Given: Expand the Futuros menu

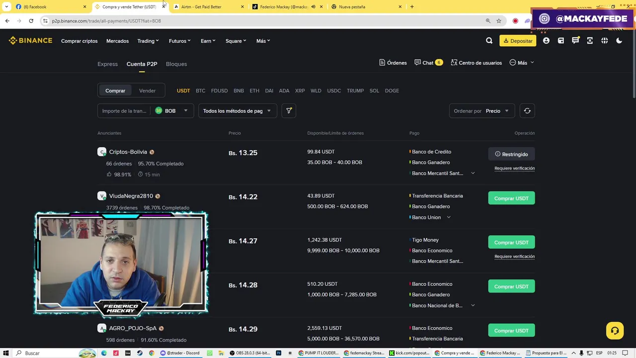Looking at the screenshot, I should click(x=179, y=41).
